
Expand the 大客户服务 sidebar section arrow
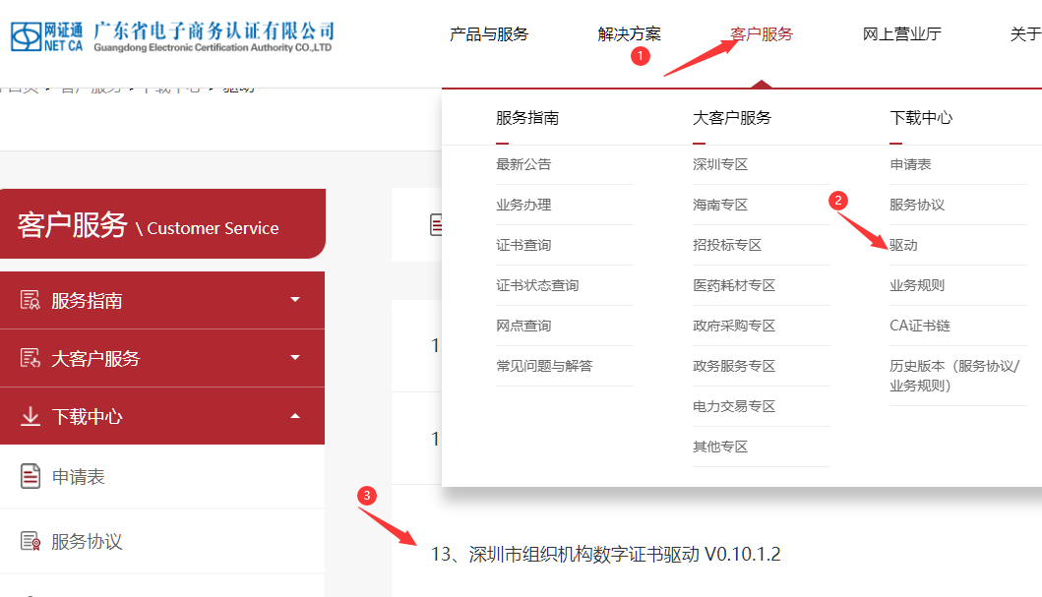point(295,358)
